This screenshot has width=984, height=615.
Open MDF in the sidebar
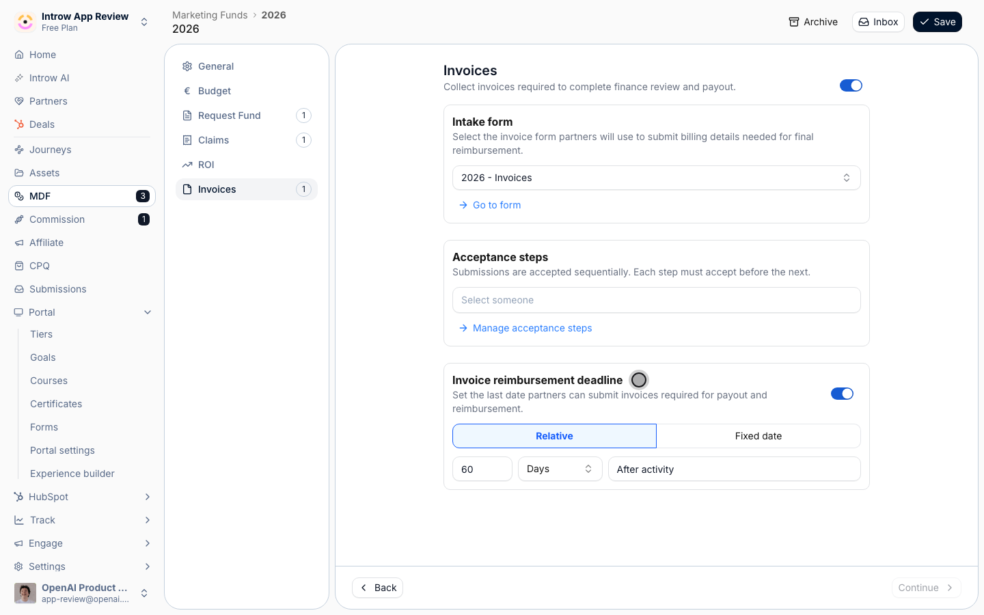82,196
